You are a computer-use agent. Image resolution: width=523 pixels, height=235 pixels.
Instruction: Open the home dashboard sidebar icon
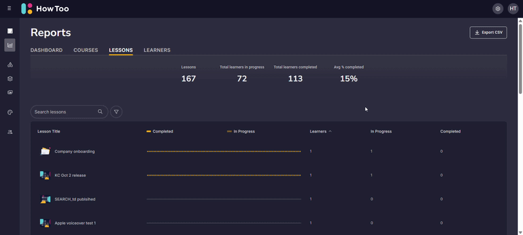pos(10,31)
